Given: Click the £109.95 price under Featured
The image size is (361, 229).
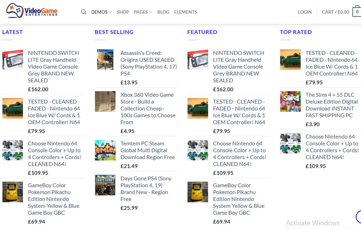Looking at the screenshot, I should point(223,173).
